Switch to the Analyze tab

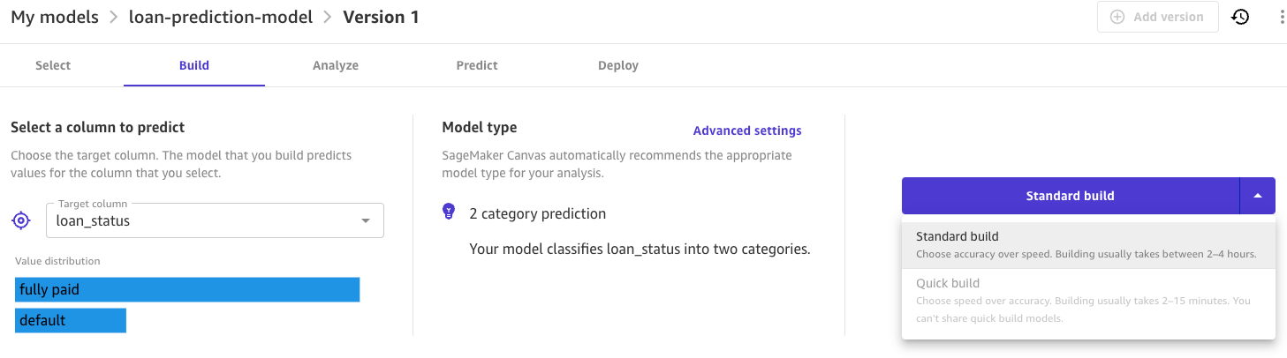[336, 65]
